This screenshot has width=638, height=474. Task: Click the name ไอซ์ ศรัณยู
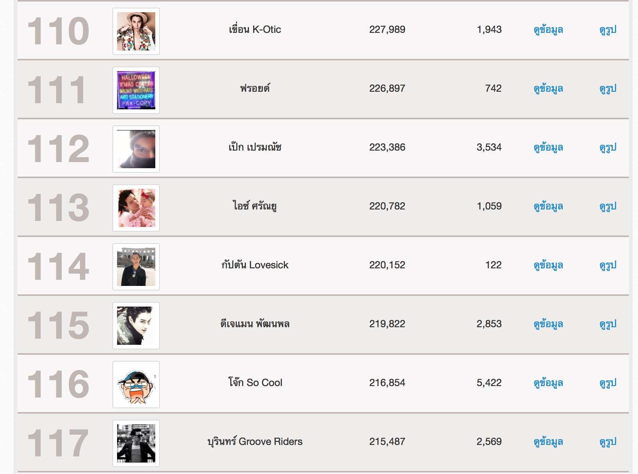255,206
